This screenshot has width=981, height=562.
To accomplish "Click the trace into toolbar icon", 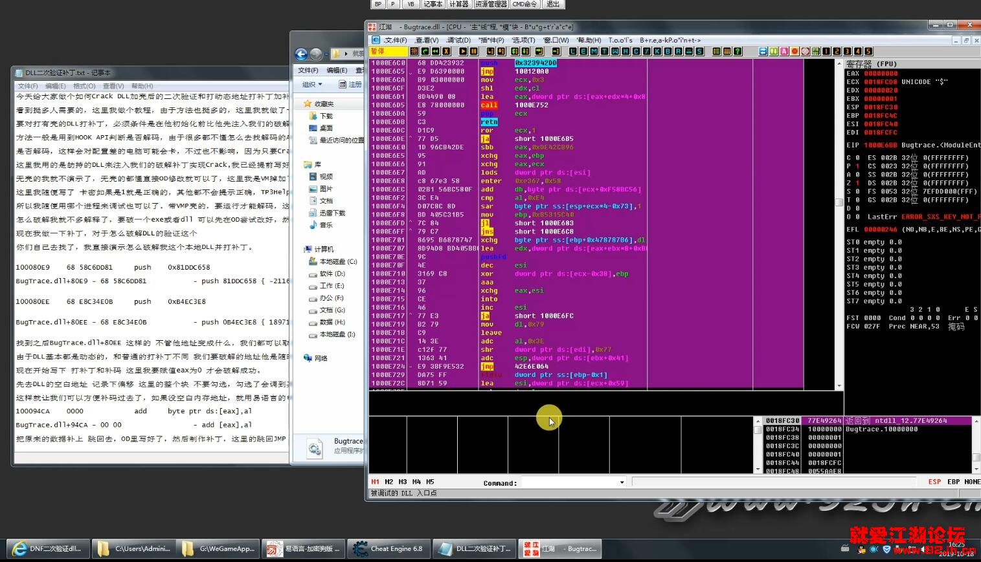I will point(515,51).
